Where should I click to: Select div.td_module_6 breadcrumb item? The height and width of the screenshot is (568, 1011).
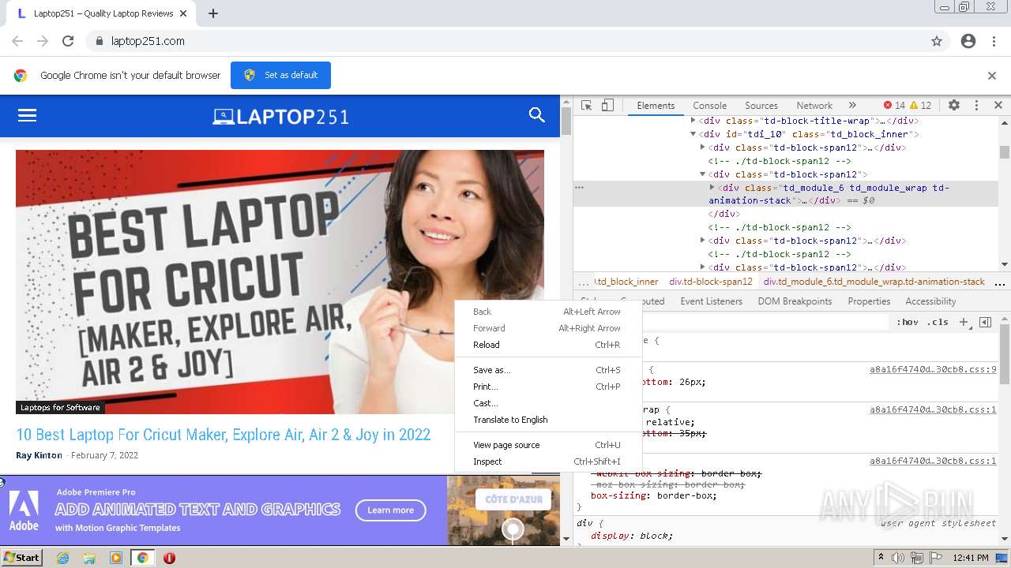[874, 282]
